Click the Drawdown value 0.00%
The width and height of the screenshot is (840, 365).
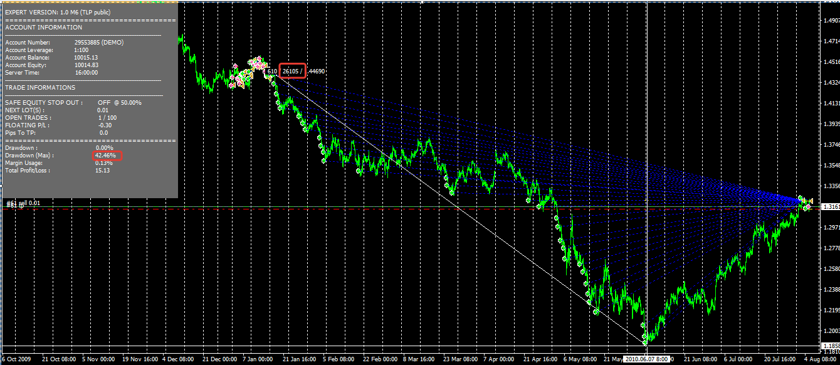tap(105, 147)
